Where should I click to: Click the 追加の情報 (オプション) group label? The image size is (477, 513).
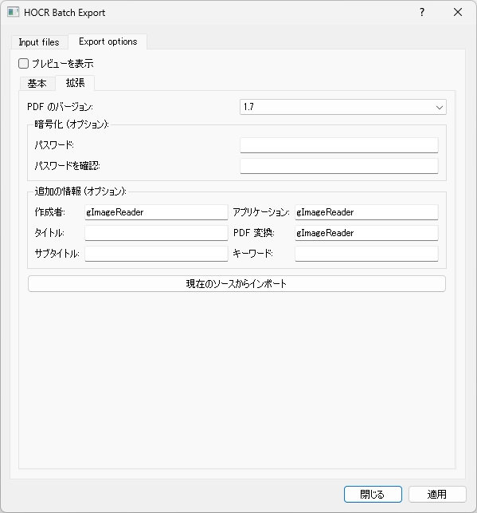click(x=80, y=191)
